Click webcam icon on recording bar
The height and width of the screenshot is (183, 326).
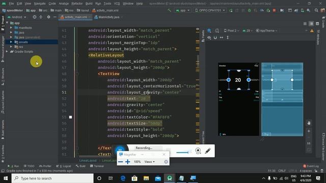(198, 150)
